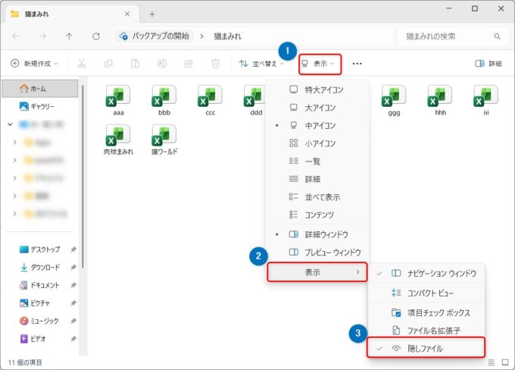Image resolution: width=515 pixels, height=370 pixels.
Task: Click the Refresh icon beside address bar
Action: point(95,36)
